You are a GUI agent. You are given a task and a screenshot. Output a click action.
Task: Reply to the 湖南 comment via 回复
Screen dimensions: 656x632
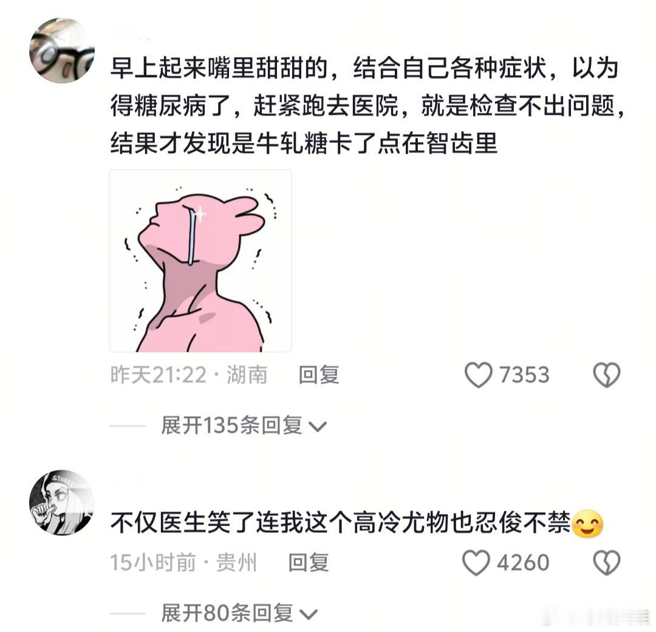point(319,374)
